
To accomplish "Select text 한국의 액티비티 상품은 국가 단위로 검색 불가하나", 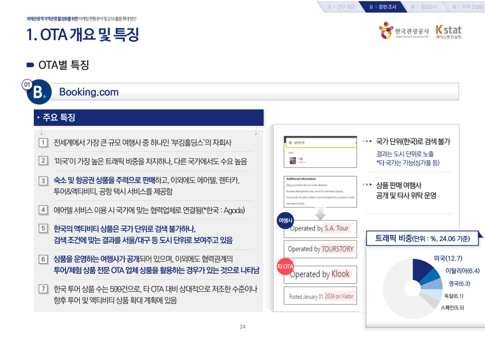I will (x=125, y=229).
